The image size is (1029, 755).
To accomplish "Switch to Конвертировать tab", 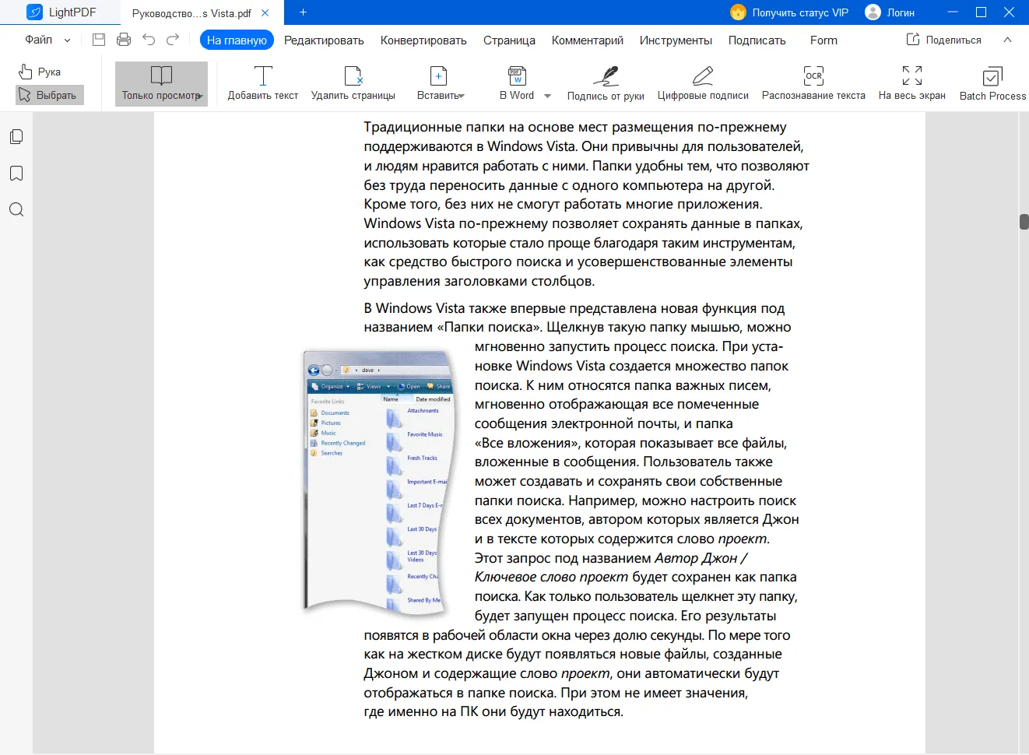I will click(423, 40).
